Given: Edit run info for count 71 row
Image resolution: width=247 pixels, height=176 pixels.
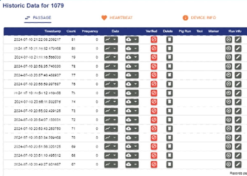Looking at the screenshot, I should pos(238,129).
